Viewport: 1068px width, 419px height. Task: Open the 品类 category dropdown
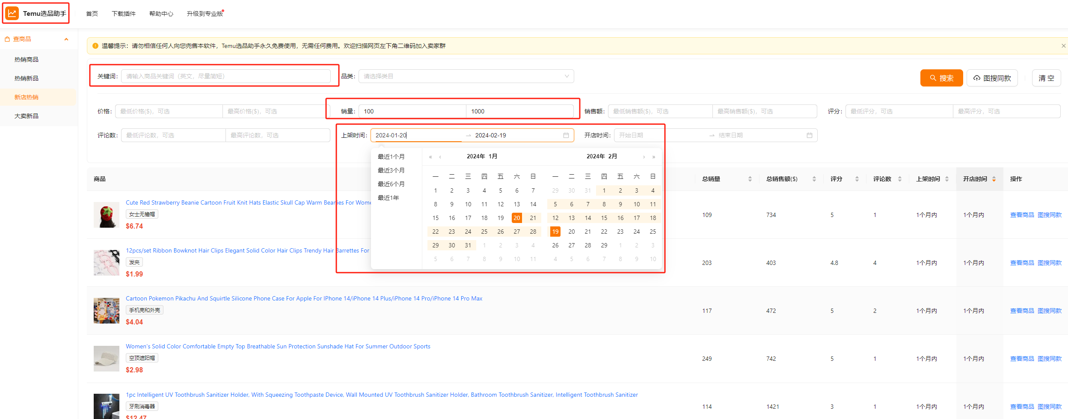click(x=466, y=76)
